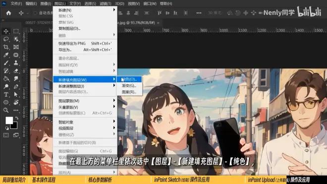Select the Object Selection tool
The height and width of the screenshot is (184, 327).
tap(16, 39)
